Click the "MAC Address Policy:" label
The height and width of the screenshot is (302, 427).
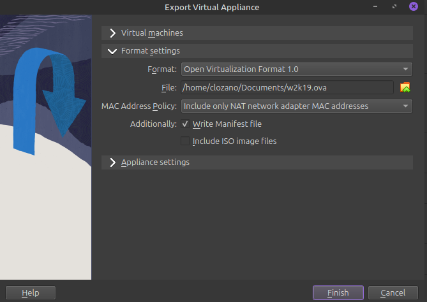click(139, 106)
